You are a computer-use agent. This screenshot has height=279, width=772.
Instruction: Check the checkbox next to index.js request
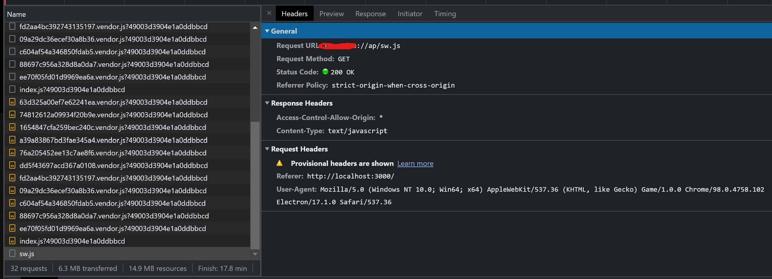12,89
